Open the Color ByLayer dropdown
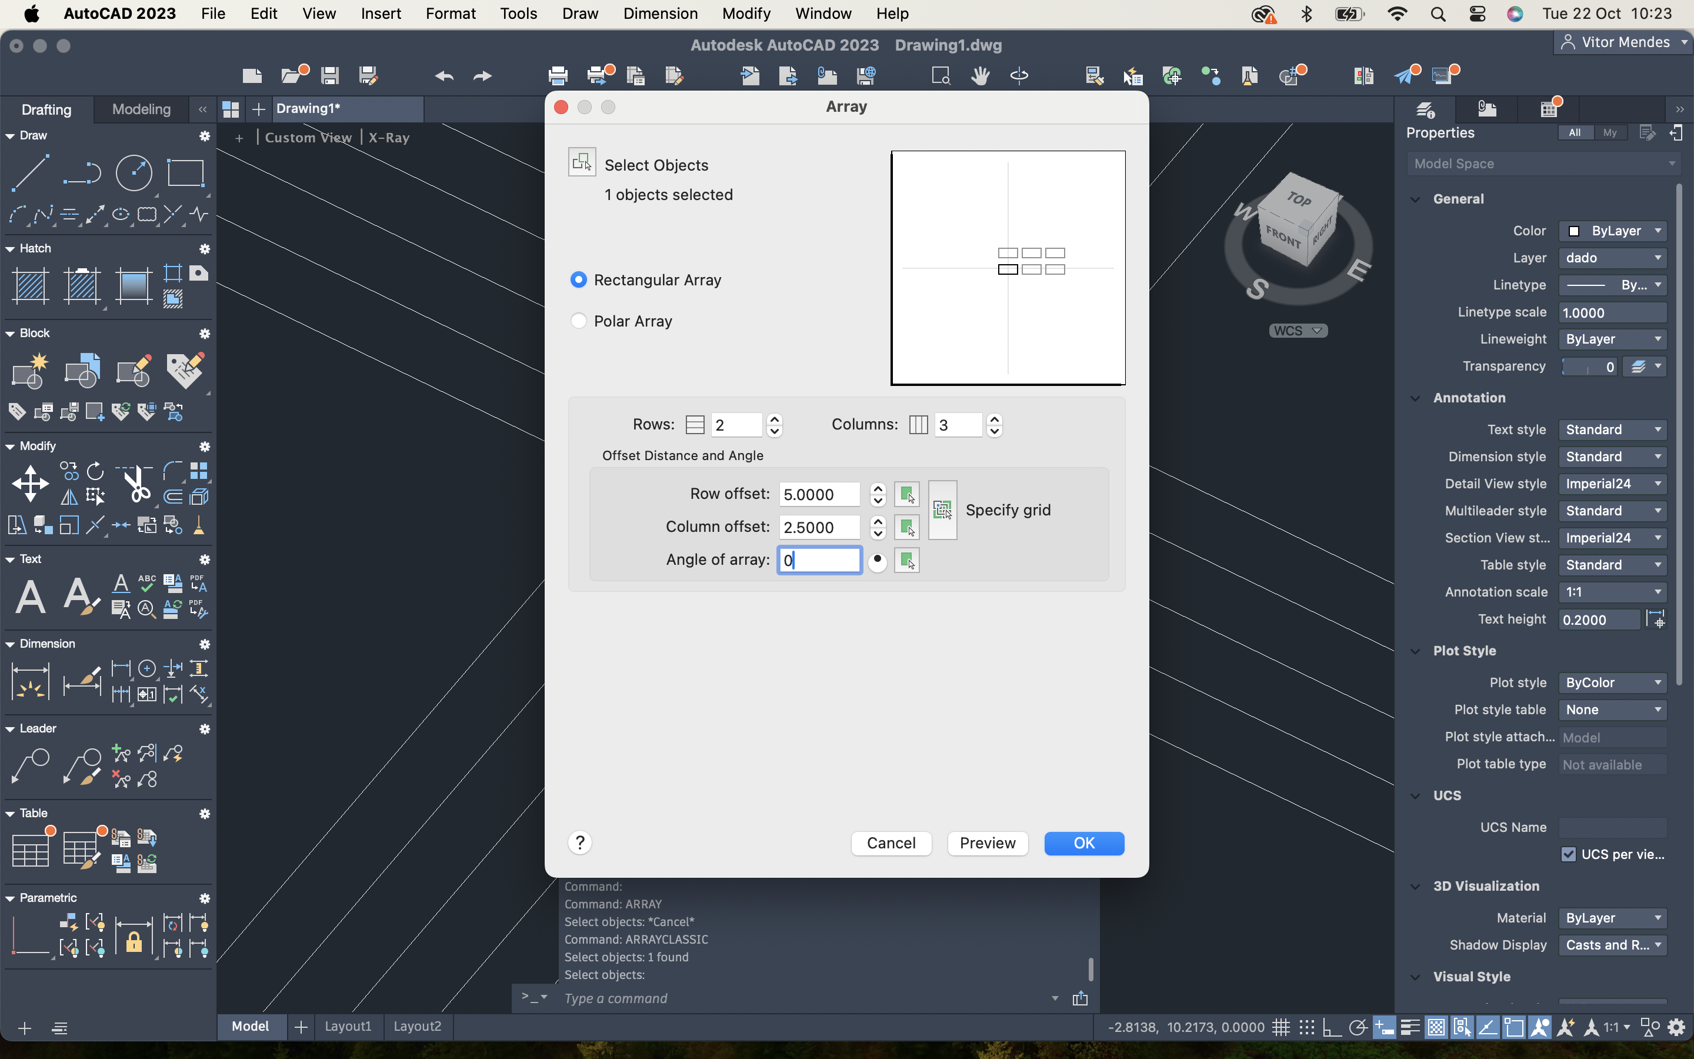Viewport: 1694px width, 1059px height. [1613, 231]
